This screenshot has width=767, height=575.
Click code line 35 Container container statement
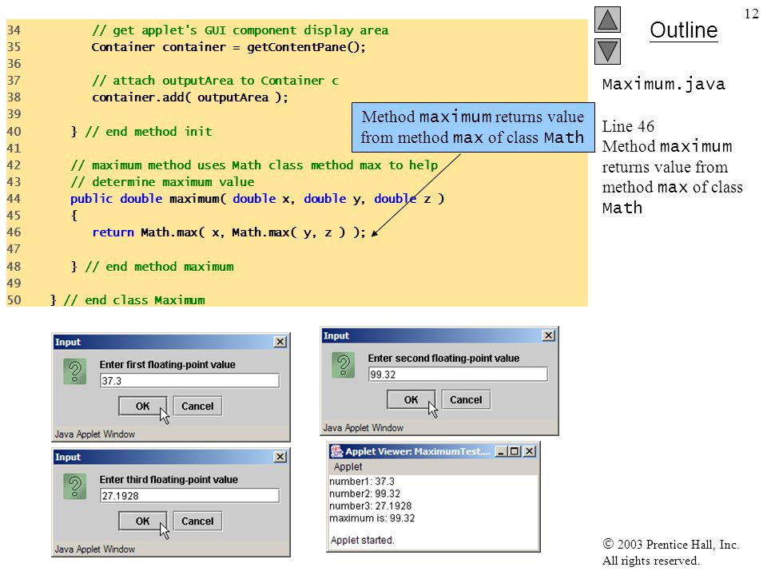coord(229,47)
